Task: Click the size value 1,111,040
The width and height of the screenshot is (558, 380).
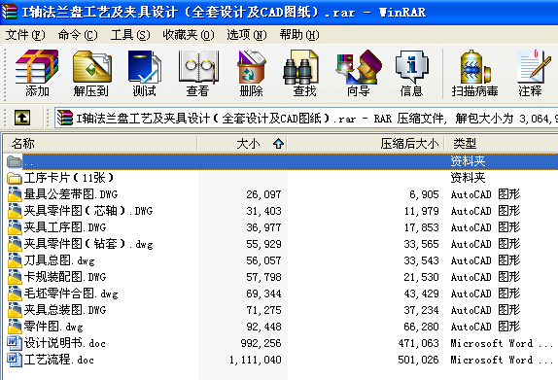Action: pos(255,360)
